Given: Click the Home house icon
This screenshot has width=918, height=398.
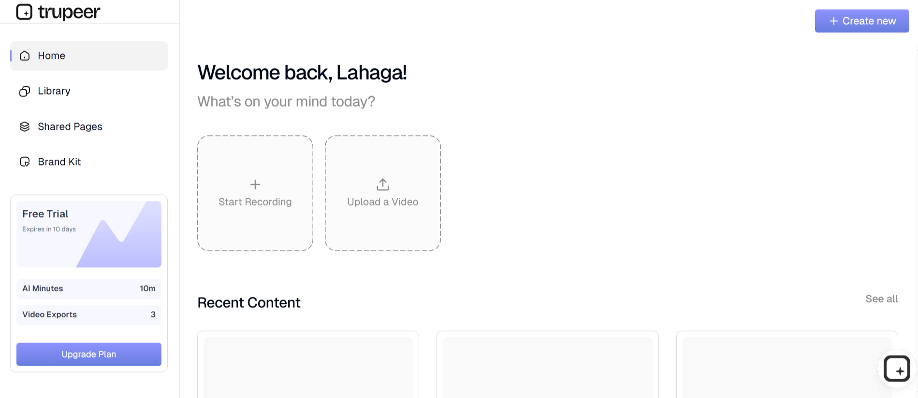Looking at the screenshot, I should pos(25,56).
